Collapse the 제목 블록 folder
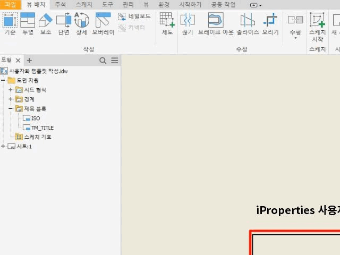Screen dimensions: 340x255 click(11, 108)
